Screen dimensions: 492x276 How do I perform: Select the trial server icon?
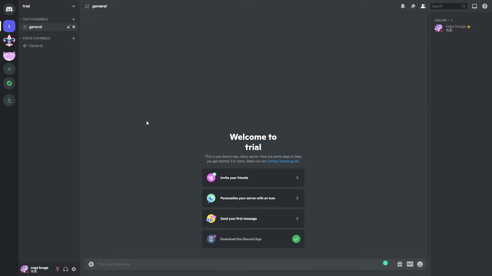tap(9, 26)
